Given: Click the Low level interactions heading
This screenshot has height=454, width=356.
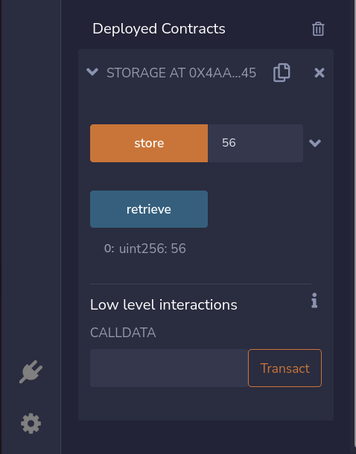Looking at the screenshot, I should point(164,304).
